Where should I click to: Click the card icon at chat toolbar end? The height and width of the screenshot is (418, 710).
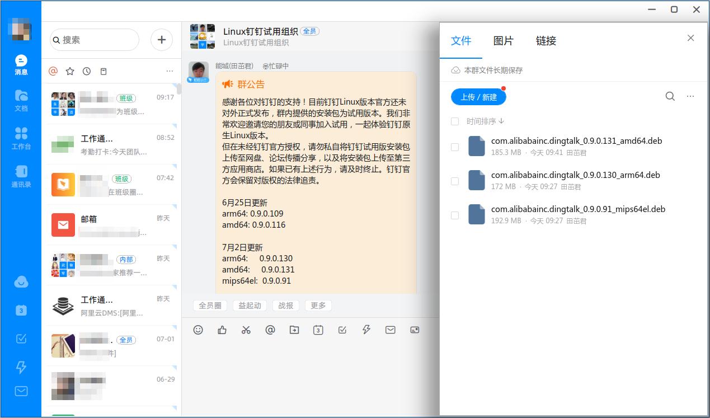point(415,330)
